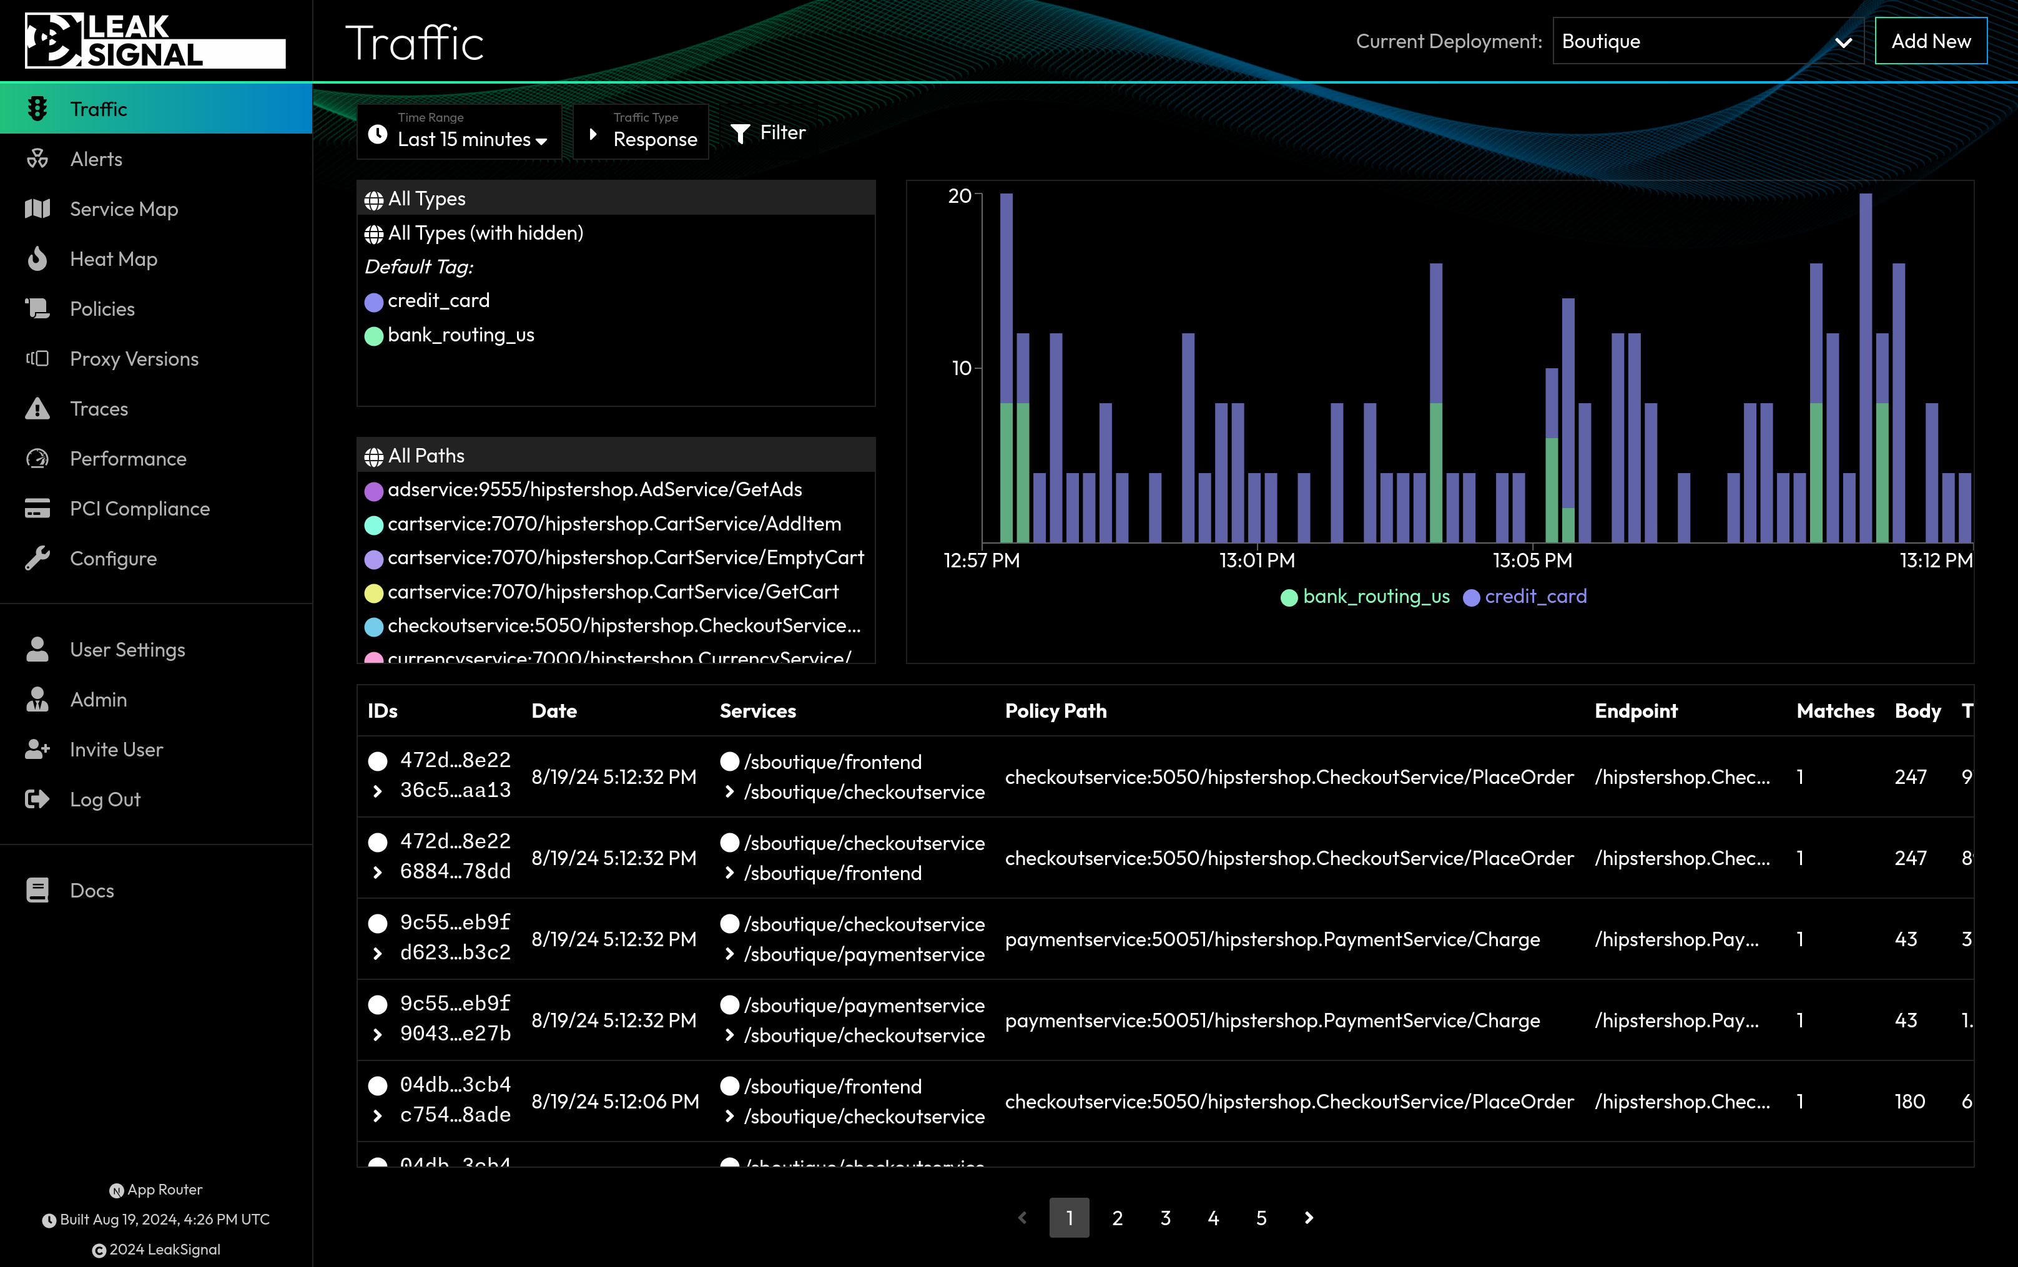Viewport: 2018px width, 1267px height.
Task: Select row circle for 472d…8e22 36c5…aa13
Action: point(378,761)
